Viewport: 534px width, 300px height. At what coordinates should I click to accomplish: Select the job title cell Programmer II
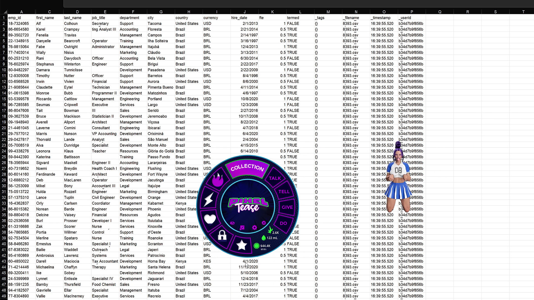(x=105, y=93)
